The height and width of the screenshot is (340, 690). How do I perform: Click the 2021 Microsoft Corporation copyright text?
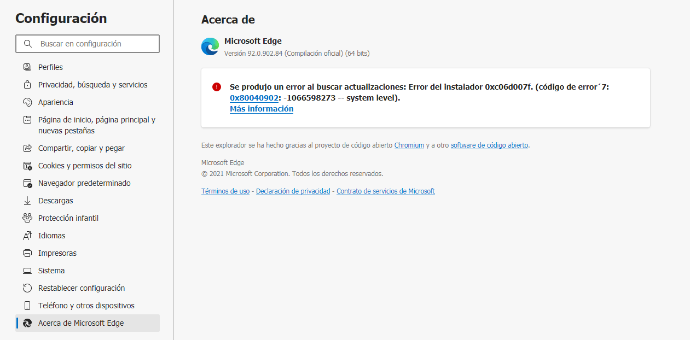point(292,174)
